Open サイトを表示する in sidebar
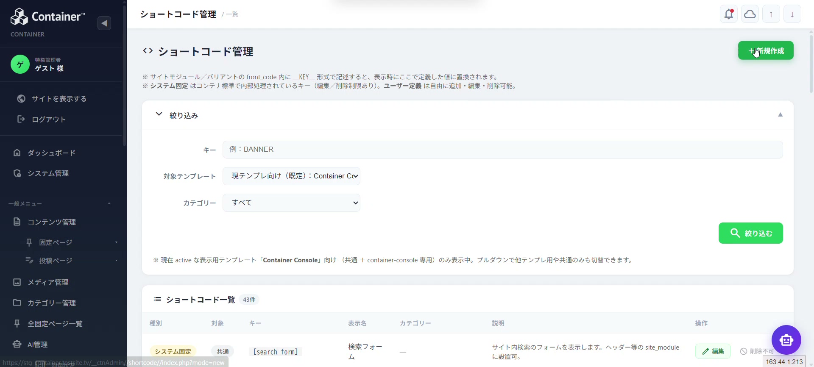 point(59,99)
